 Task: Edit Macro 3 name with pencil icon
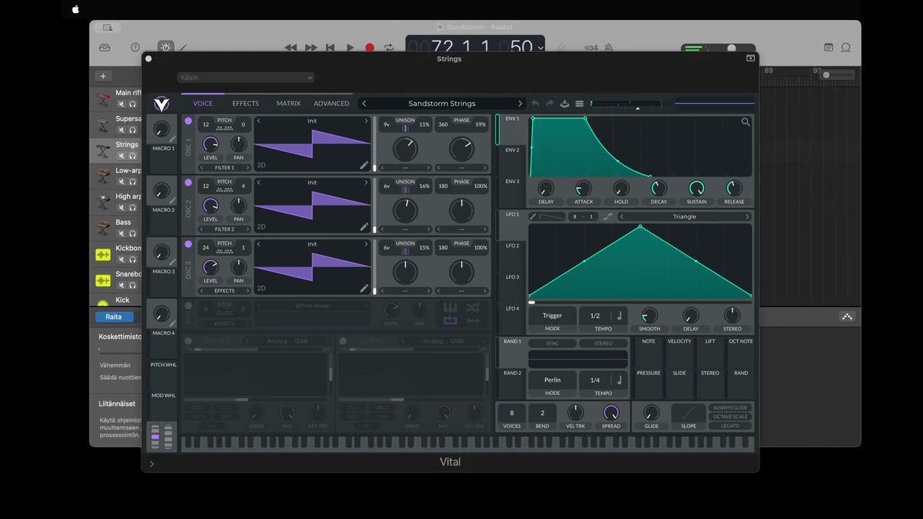(172, 263)
